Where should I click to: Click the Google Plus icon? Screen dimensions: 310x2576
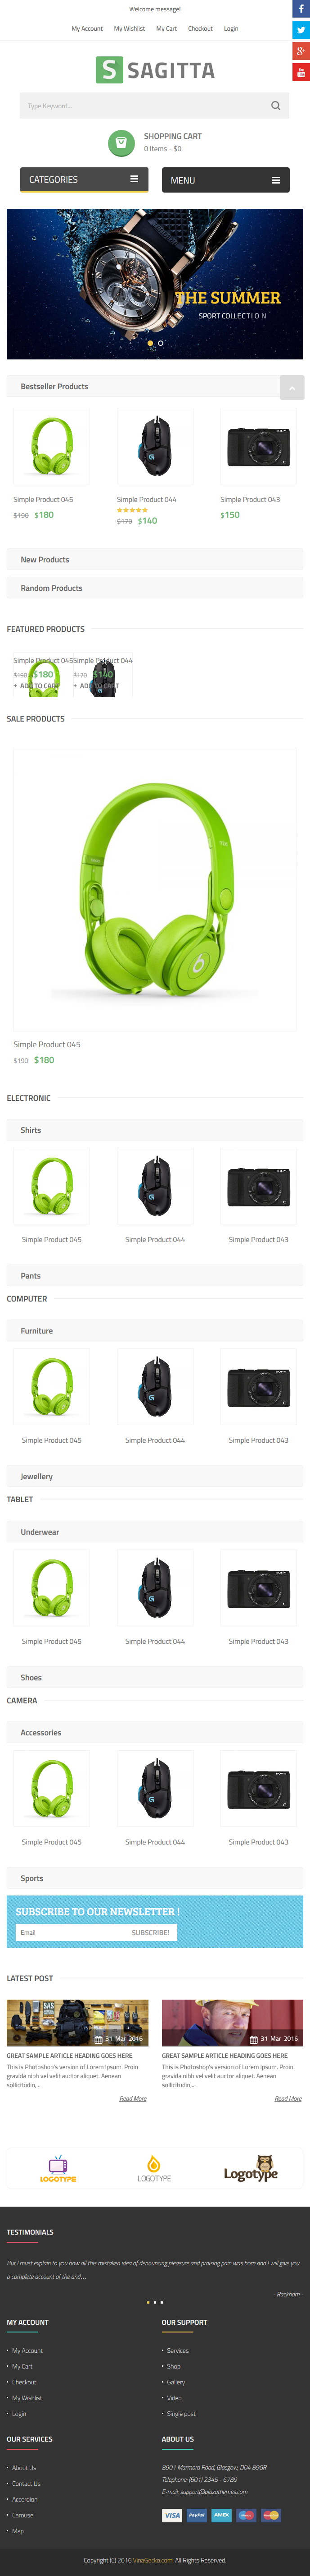[x=300, y=51]
